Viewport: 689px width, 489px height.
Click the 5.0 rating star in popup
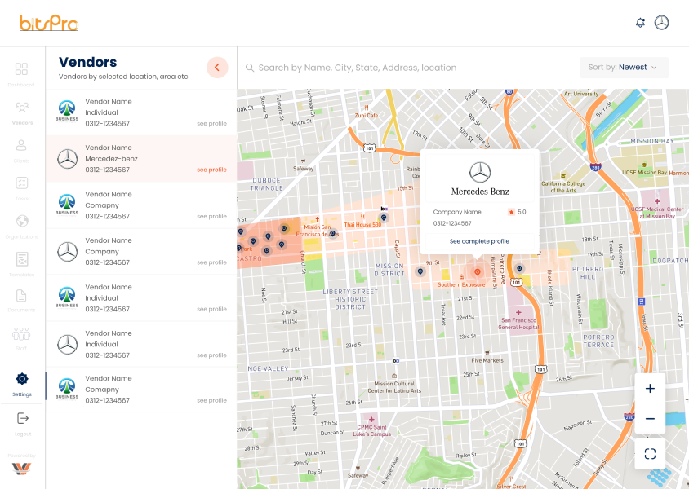click(x=512, y=212)
